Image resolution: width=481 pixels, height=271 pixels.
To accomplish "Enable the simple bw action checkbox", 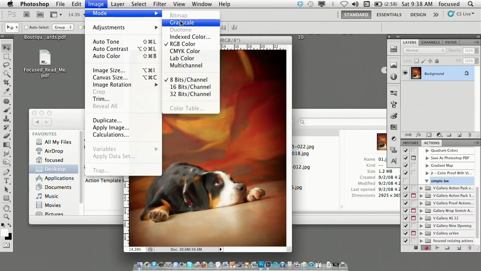I will (x=406, y=181).
